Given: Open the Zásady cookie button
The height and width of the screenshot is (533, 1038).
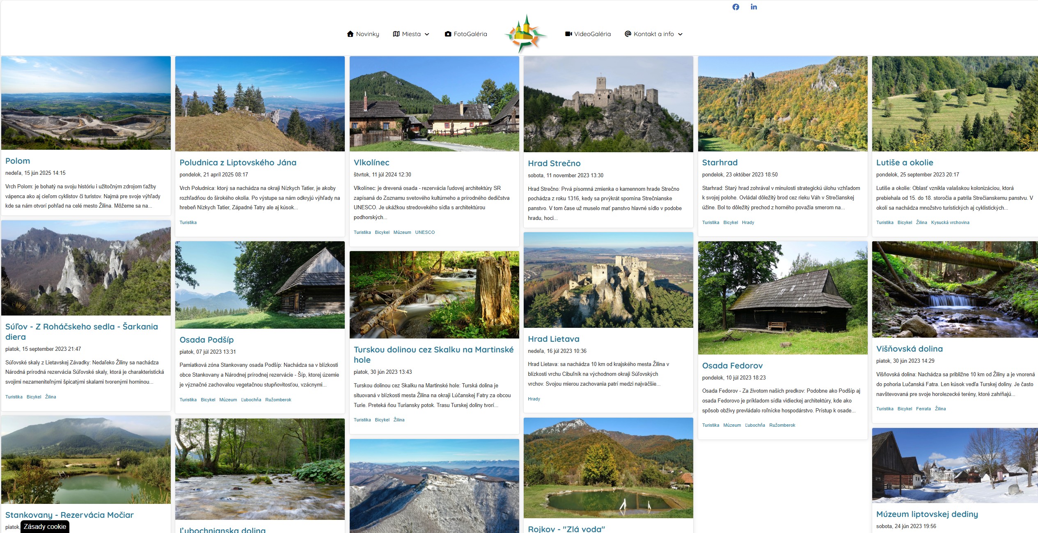Looking at the screenshot, I should click(45, 526).
